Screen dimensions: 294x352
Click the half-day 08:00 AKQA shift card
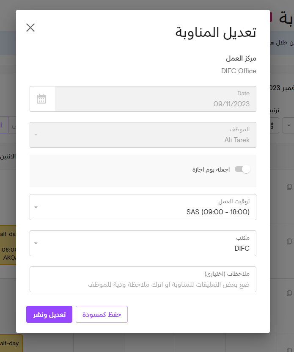pyautogui.click(x=8, y=245)
